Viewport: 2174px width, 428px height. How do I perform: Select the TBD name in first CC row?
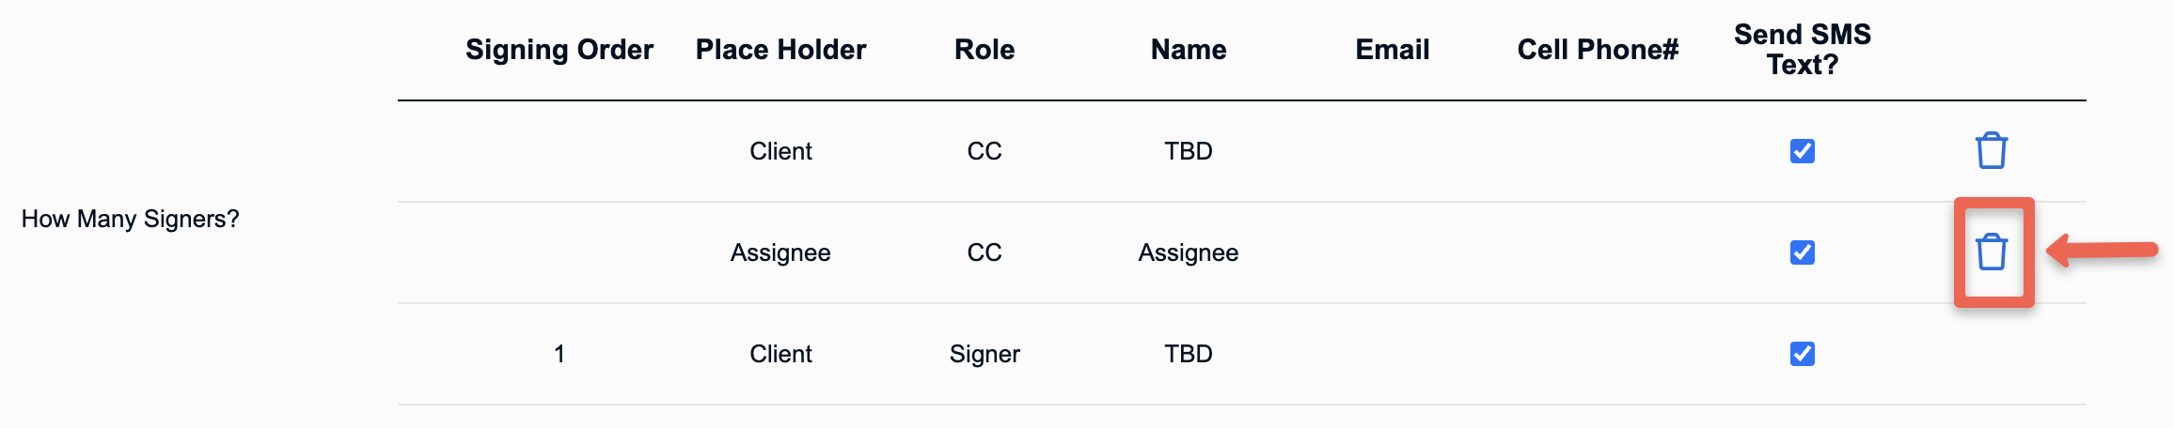[1189, 151]
